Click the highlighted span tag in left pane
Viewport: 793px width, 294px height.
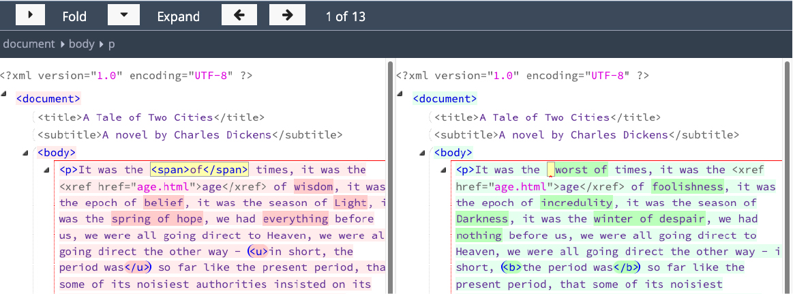[199, 170]
